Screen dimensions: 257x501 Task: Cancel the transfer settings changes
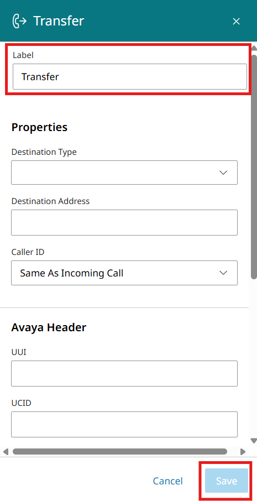[x=167, y=481]
